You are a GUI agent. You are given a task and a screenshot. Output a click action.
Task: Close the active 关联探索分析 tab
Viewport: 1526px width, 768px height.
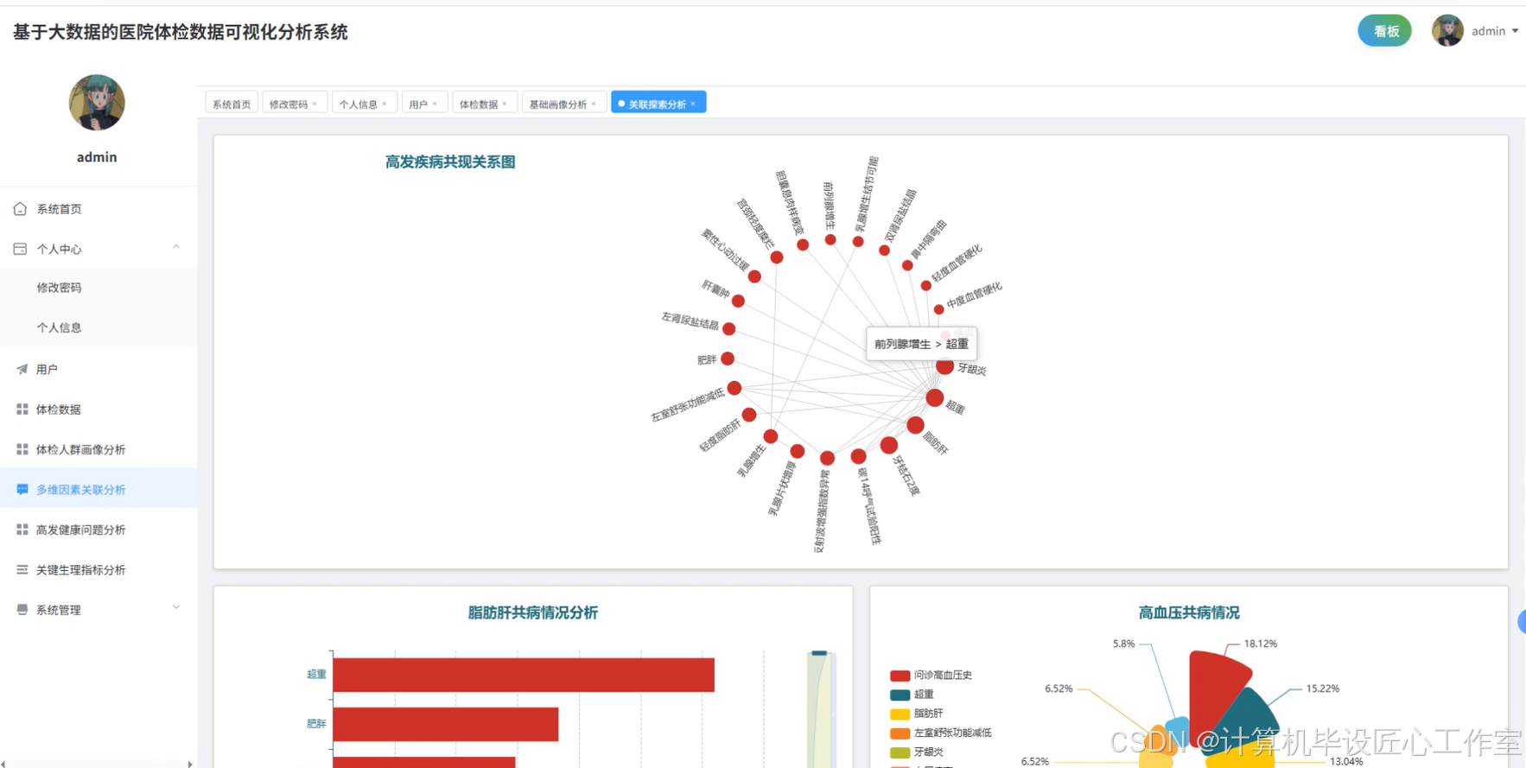click(x=693, y=104)
